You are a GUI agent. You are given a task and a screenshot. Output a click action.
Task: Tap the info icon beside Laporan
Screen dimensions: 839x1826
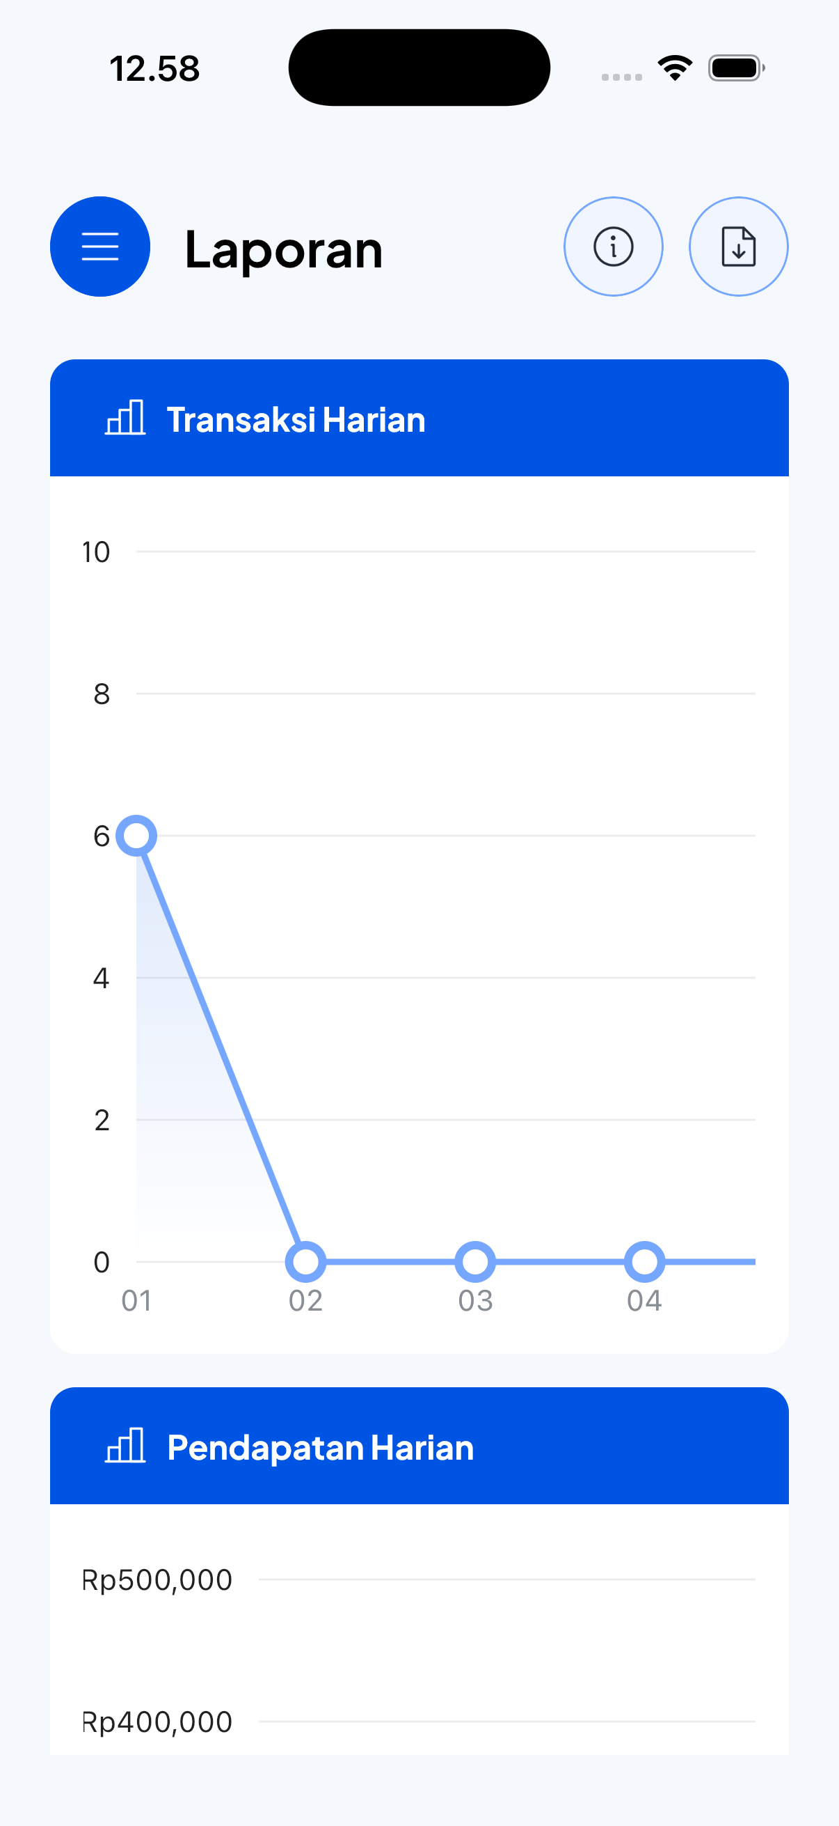(613, 247)
